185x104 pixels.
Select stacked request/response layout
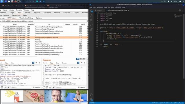pos(81,59)
